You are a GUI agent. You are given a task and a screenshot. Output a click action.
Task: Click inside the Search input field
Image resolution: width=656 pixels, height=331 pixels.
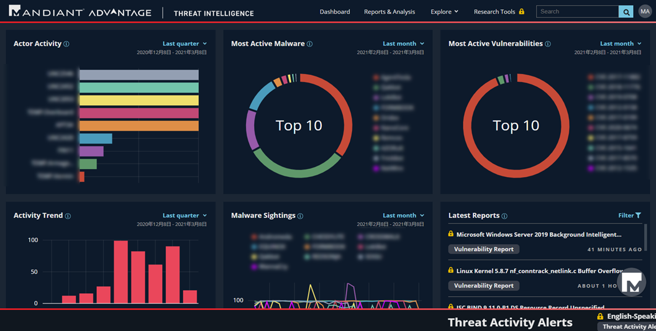[x=577, y=12]
